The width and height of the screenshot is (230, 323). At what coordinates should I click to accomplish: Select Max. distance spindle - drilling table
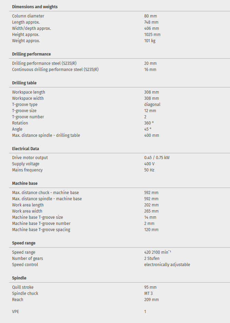(46, 135)
